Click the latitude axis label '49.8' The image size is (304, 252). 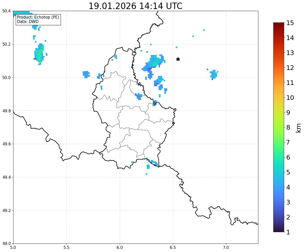pos(6,111)
